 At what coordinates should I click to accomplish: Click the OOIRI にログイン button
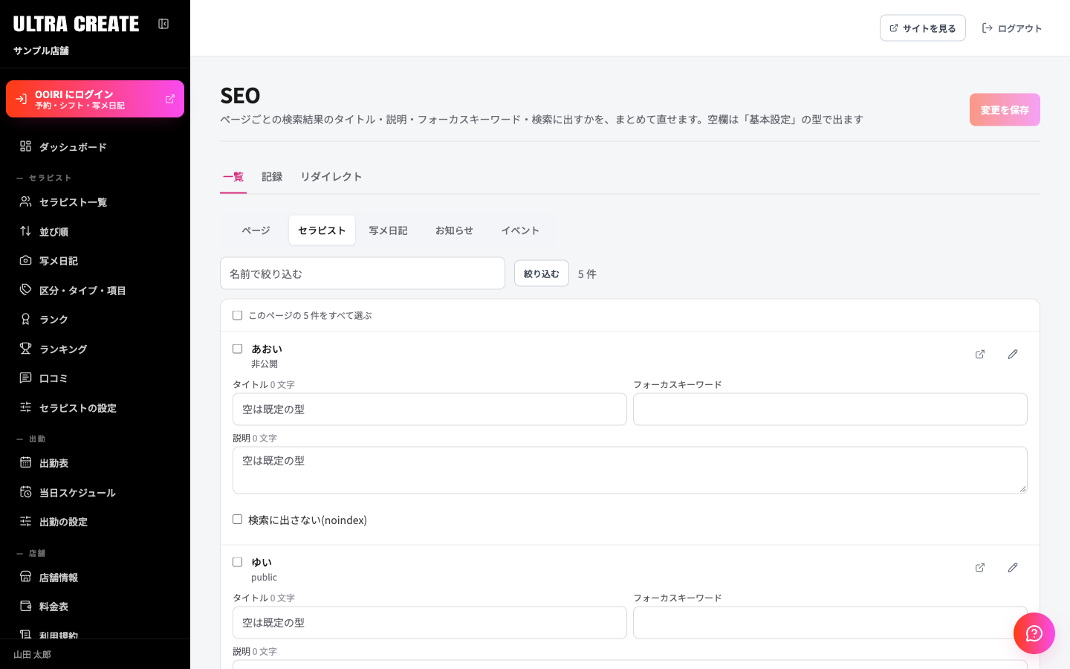[95, 99]
